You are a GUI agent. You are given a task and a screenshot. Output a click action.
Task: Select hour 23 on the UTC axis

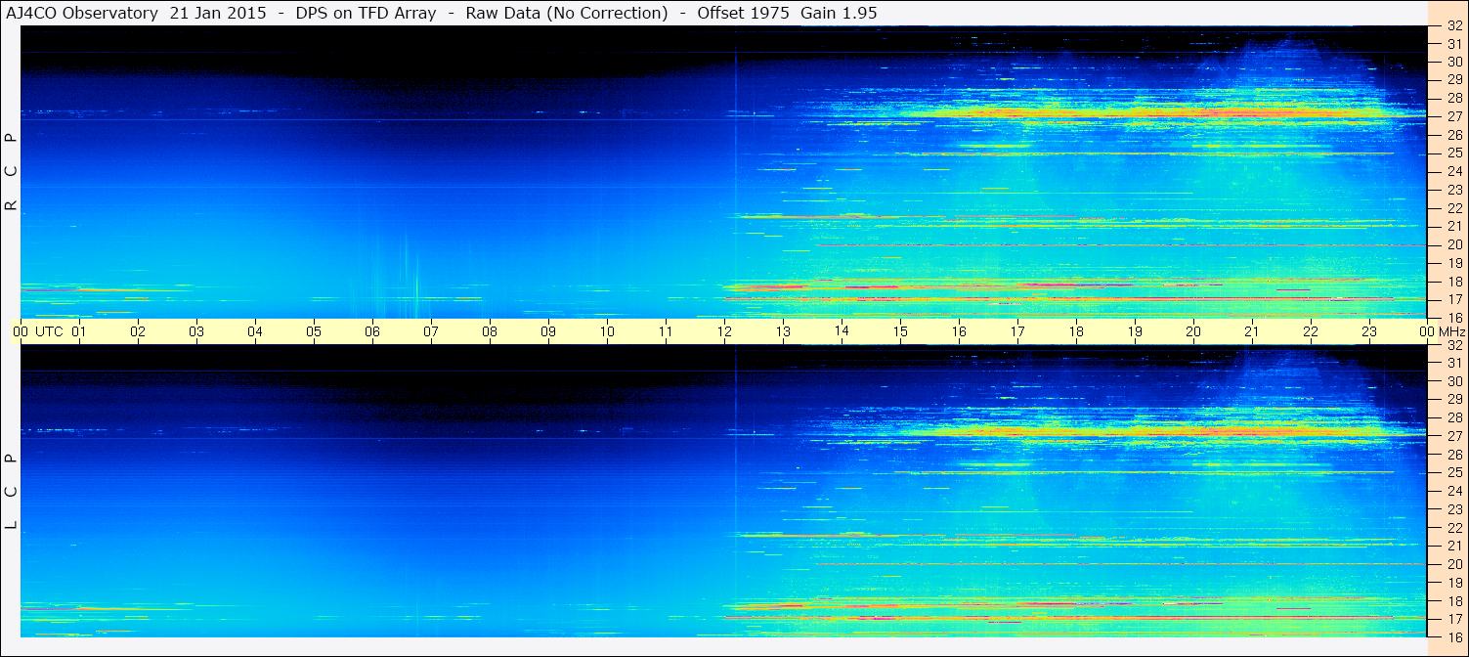[x=1369, y=331]
